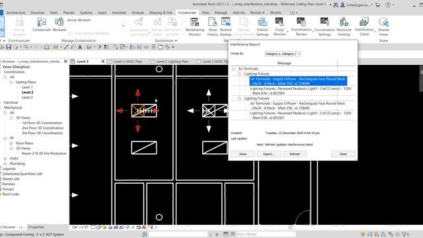Select Lighting Fixtures Mark 638 row
Viewport: 423px width, 238px height.
click(x=301, y=115)
